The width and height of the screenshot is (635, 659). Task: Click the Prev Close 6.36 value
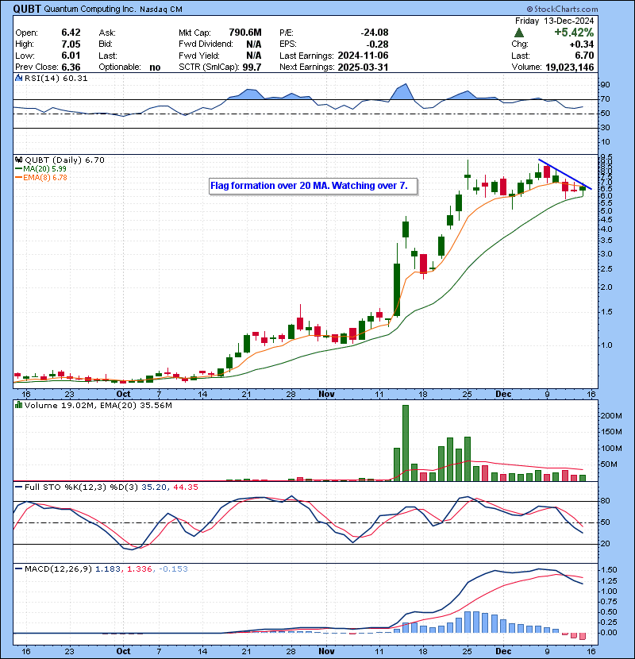tap(71, 67)
